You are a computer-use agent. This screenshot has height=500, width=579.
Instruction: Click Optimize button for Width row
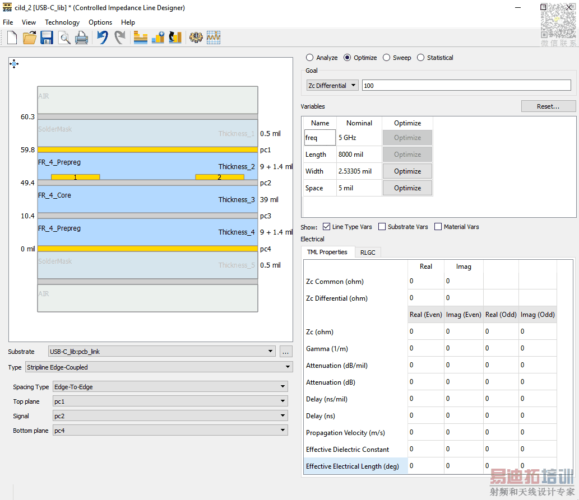(x=407, y=171)
